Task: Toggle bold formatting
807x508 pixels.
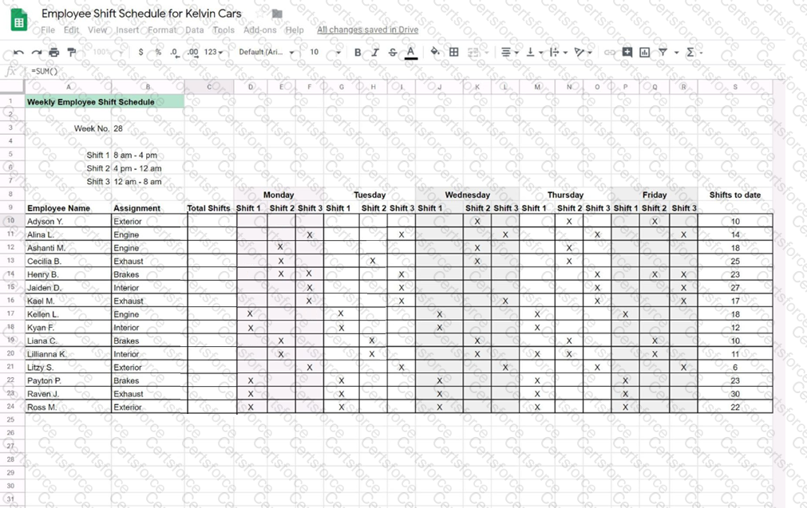Action: click(357, 53)
